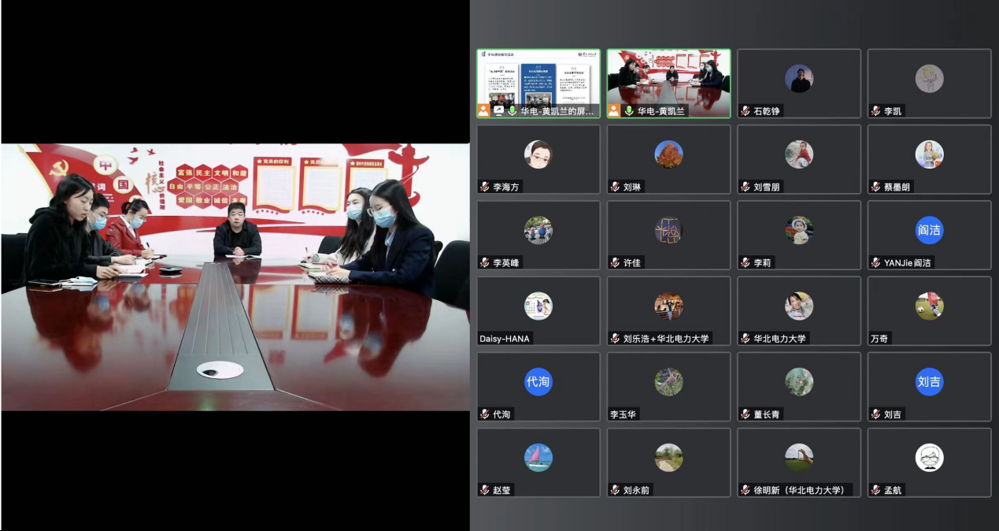Click the orange host icon on 华电-黄凯兰 video tile
This screenshot has height=531, width=999.
[614, 111]
